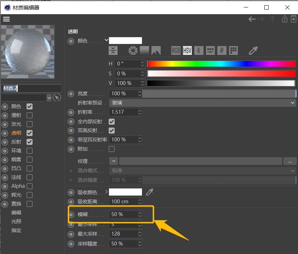Select the 透明 channel label
The image size is (298, 254).
16,133
